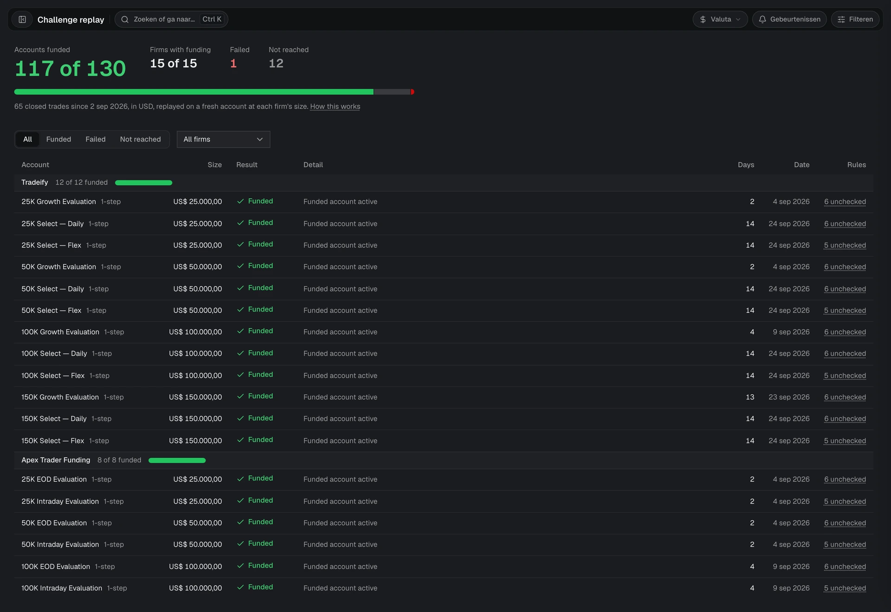This screenshot has width=891, height=612.
Task: Click the Filteren button
Action: coord(855,19)
